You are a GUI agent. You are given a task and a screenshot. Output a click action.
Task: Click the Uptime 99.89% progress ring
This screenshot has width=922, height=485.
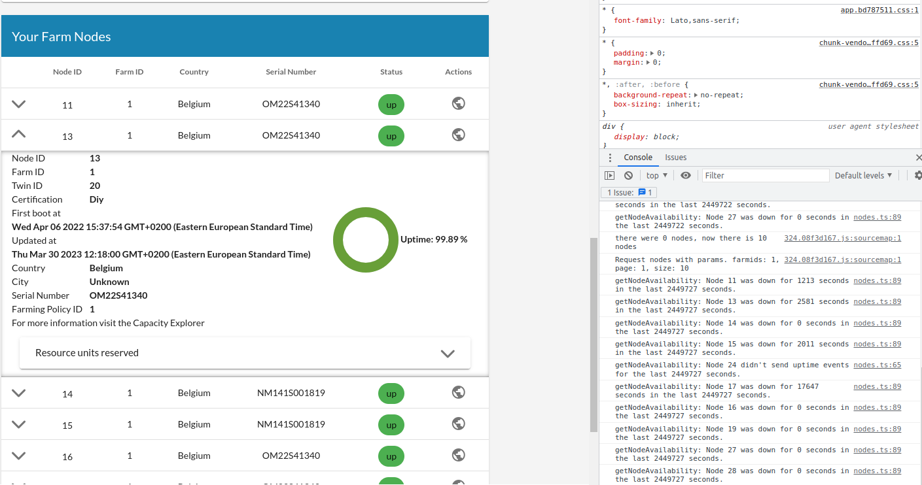pyautogui.click(x=366, y=241)
